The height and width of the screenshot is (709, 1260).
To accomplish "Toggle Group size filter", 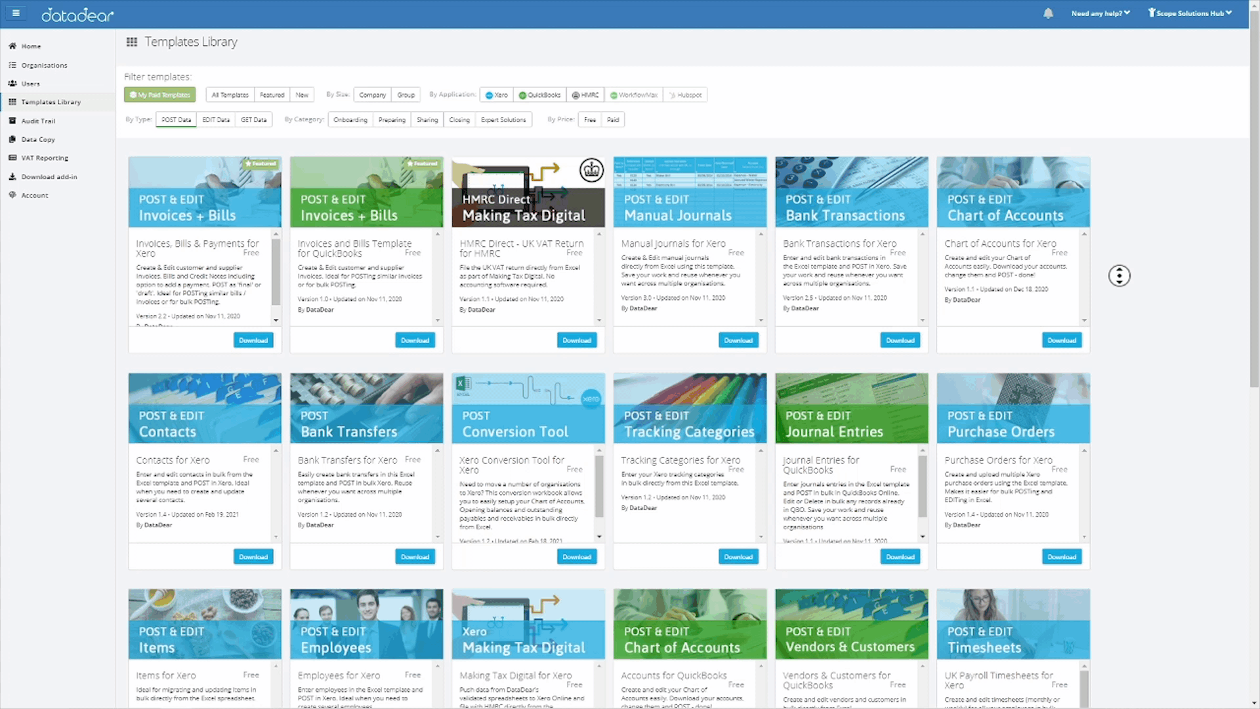I will [x=406, y=95].
